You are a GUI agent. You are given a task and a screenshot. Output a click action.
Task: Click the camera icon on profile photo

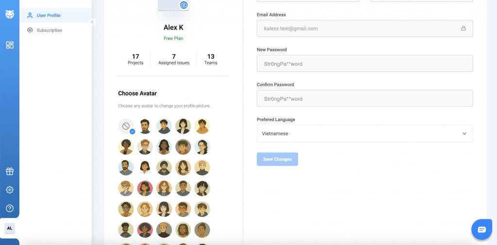pyautogui.click(x=183, y=5)
